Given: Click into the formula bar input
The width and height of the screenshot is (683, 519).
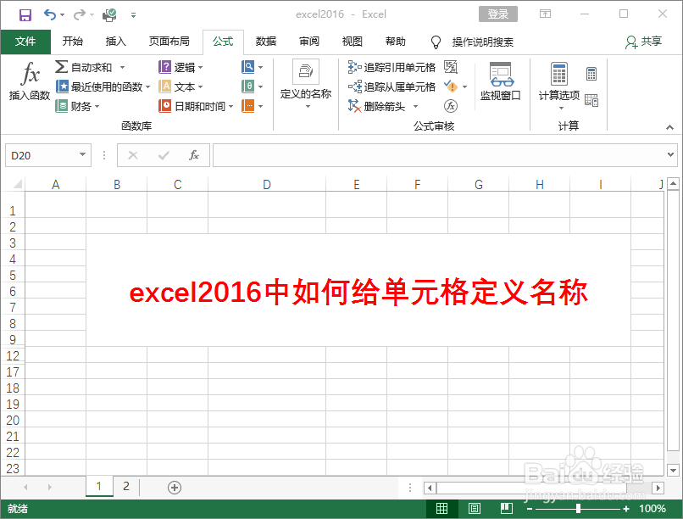Looking at the screenshot, I should click(438, 155).
